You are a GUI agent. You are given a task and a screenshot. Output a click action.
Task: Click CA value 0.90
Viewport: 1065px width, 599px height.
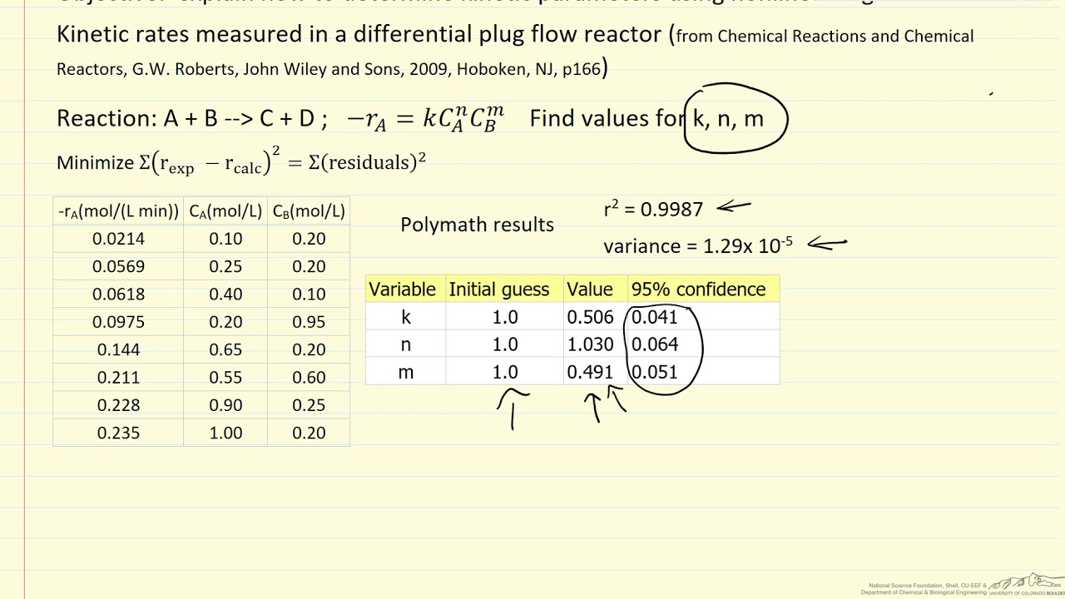tap(225, 405)
